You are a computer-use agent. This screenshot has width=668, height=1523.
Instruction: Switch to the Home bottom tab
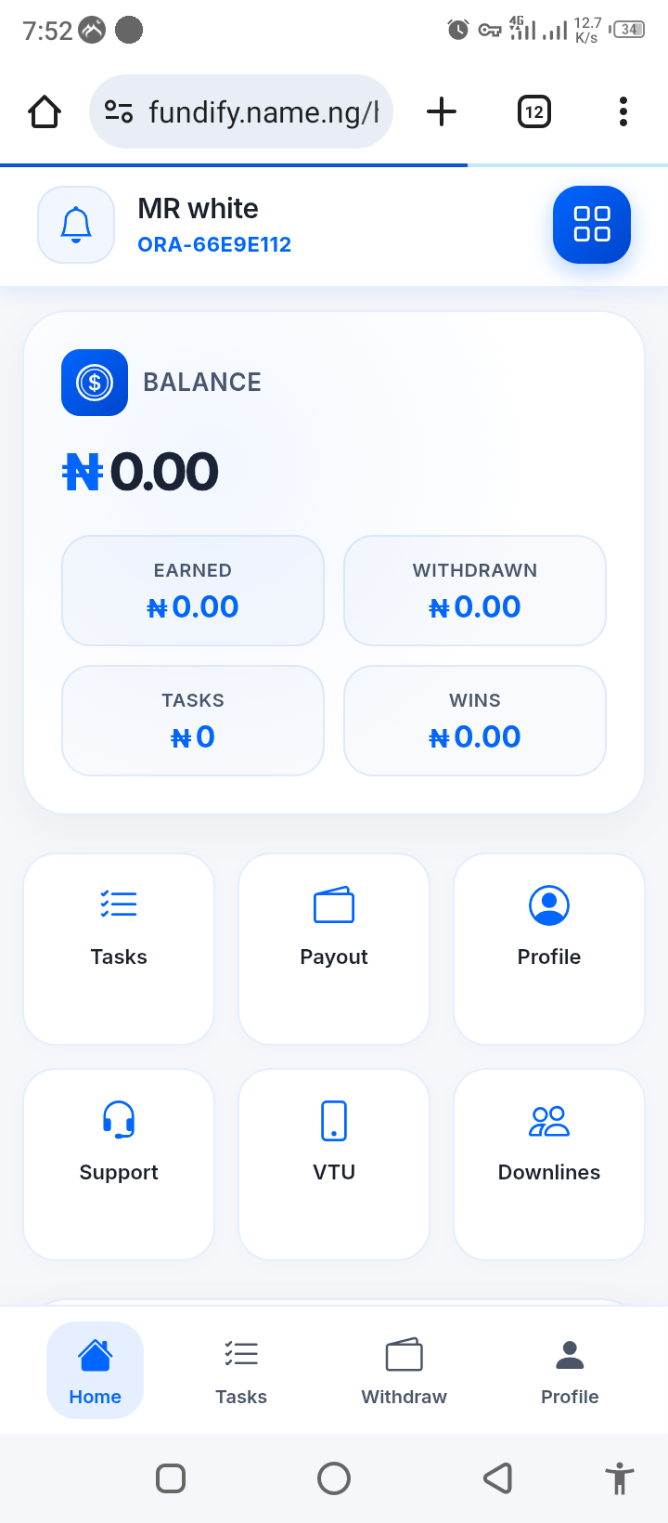coord(95,1371)
